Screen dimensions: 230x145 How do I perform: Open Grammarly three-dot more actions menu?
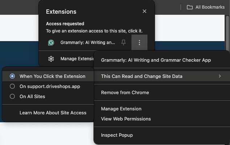point(139,43)
